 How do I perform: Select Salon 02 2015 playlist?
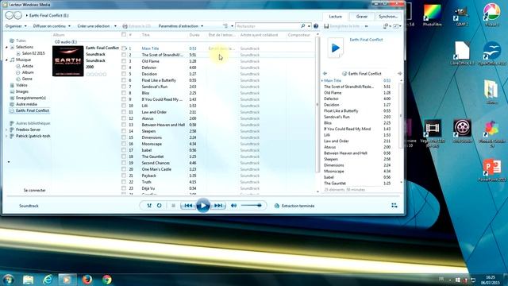click(x=33, y=53)
